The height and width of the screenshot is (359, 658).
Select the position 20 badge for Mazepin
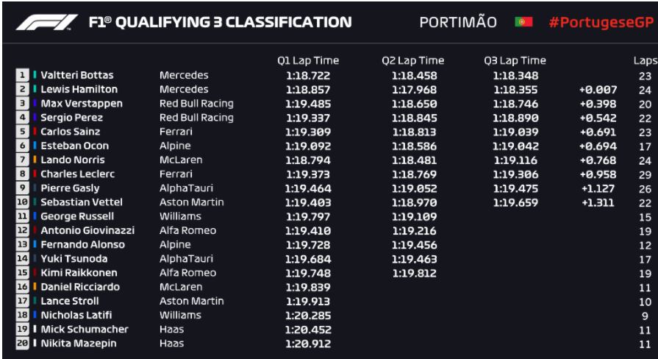[22, 344]
